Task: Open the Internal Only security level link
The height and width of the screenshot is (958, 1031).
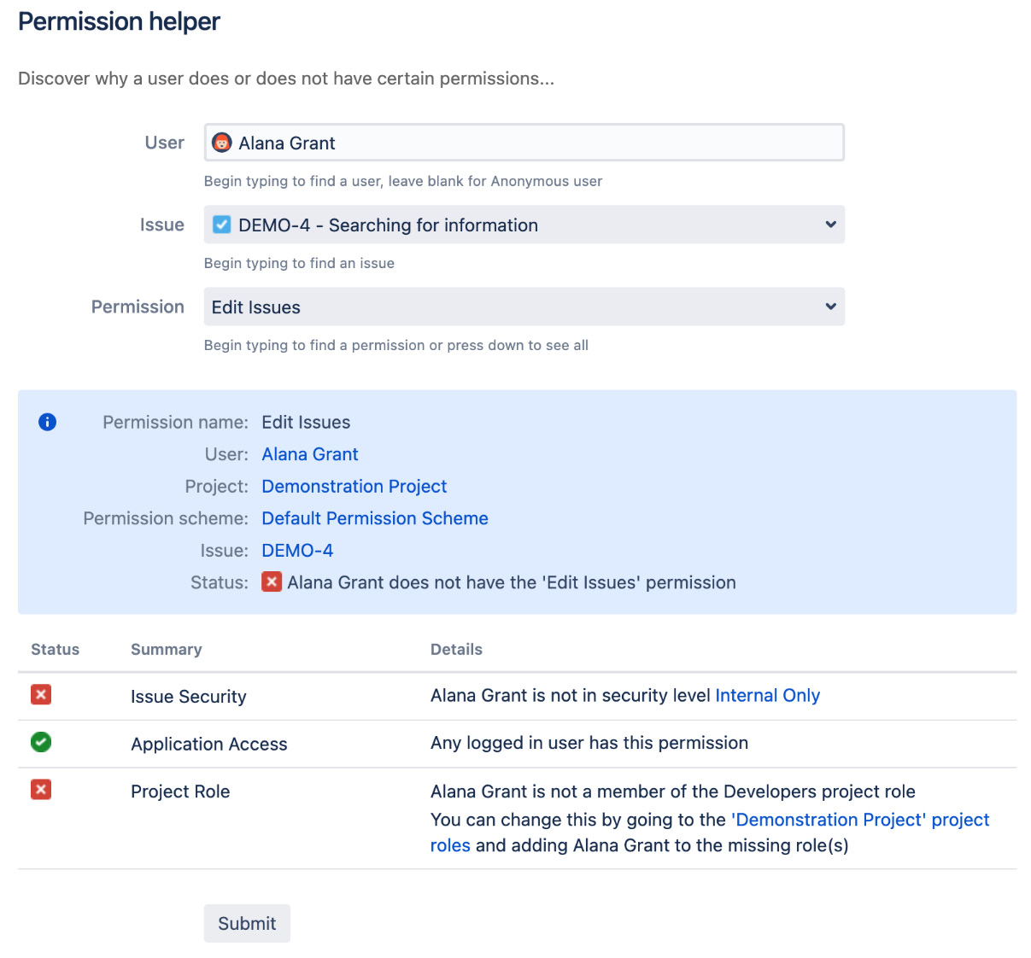Action: [x=766, y=695]
